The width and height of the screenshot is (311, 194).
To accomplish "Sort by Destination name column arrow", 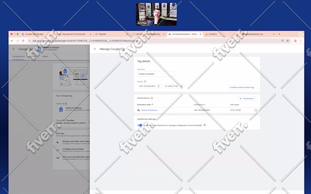I will pyautogui.click(x=152, y=104).
